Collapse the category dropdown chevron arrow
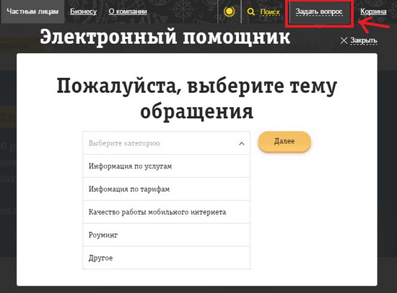This screenshot has width=397, height=293. click(x=242, y=143)
